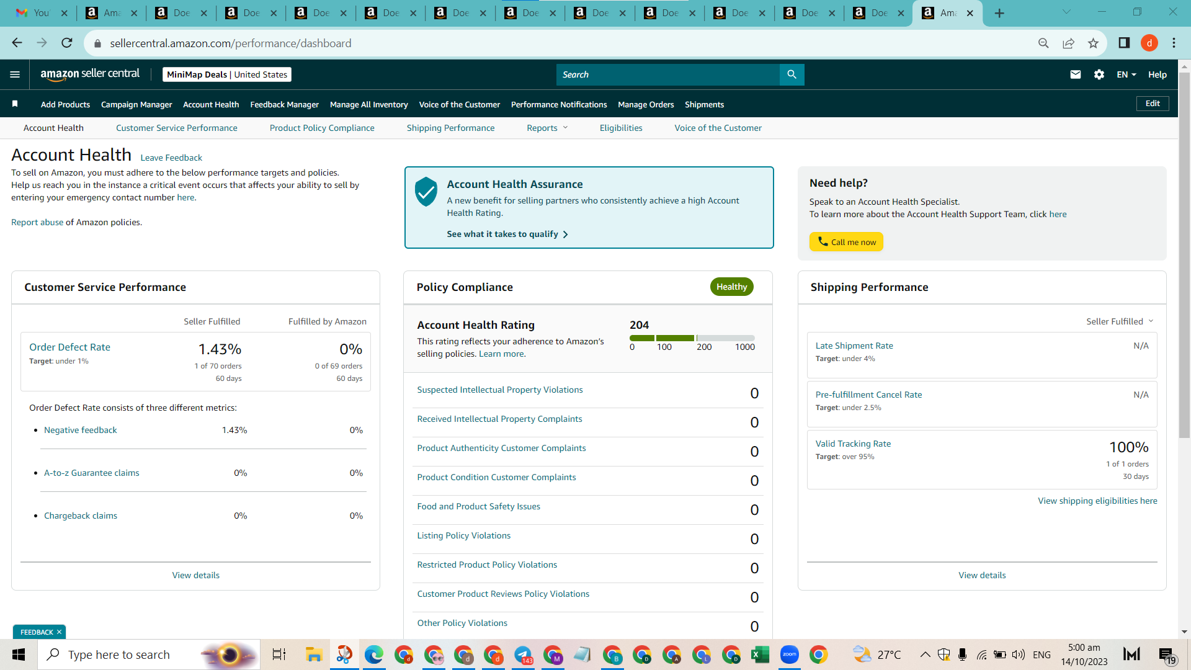Click the Call me now button
The image size is (1191, 670).
846,242
